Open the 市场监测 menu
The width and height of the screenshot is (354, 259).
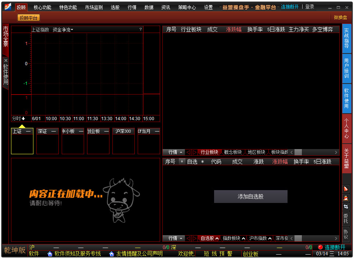[94, 7]
